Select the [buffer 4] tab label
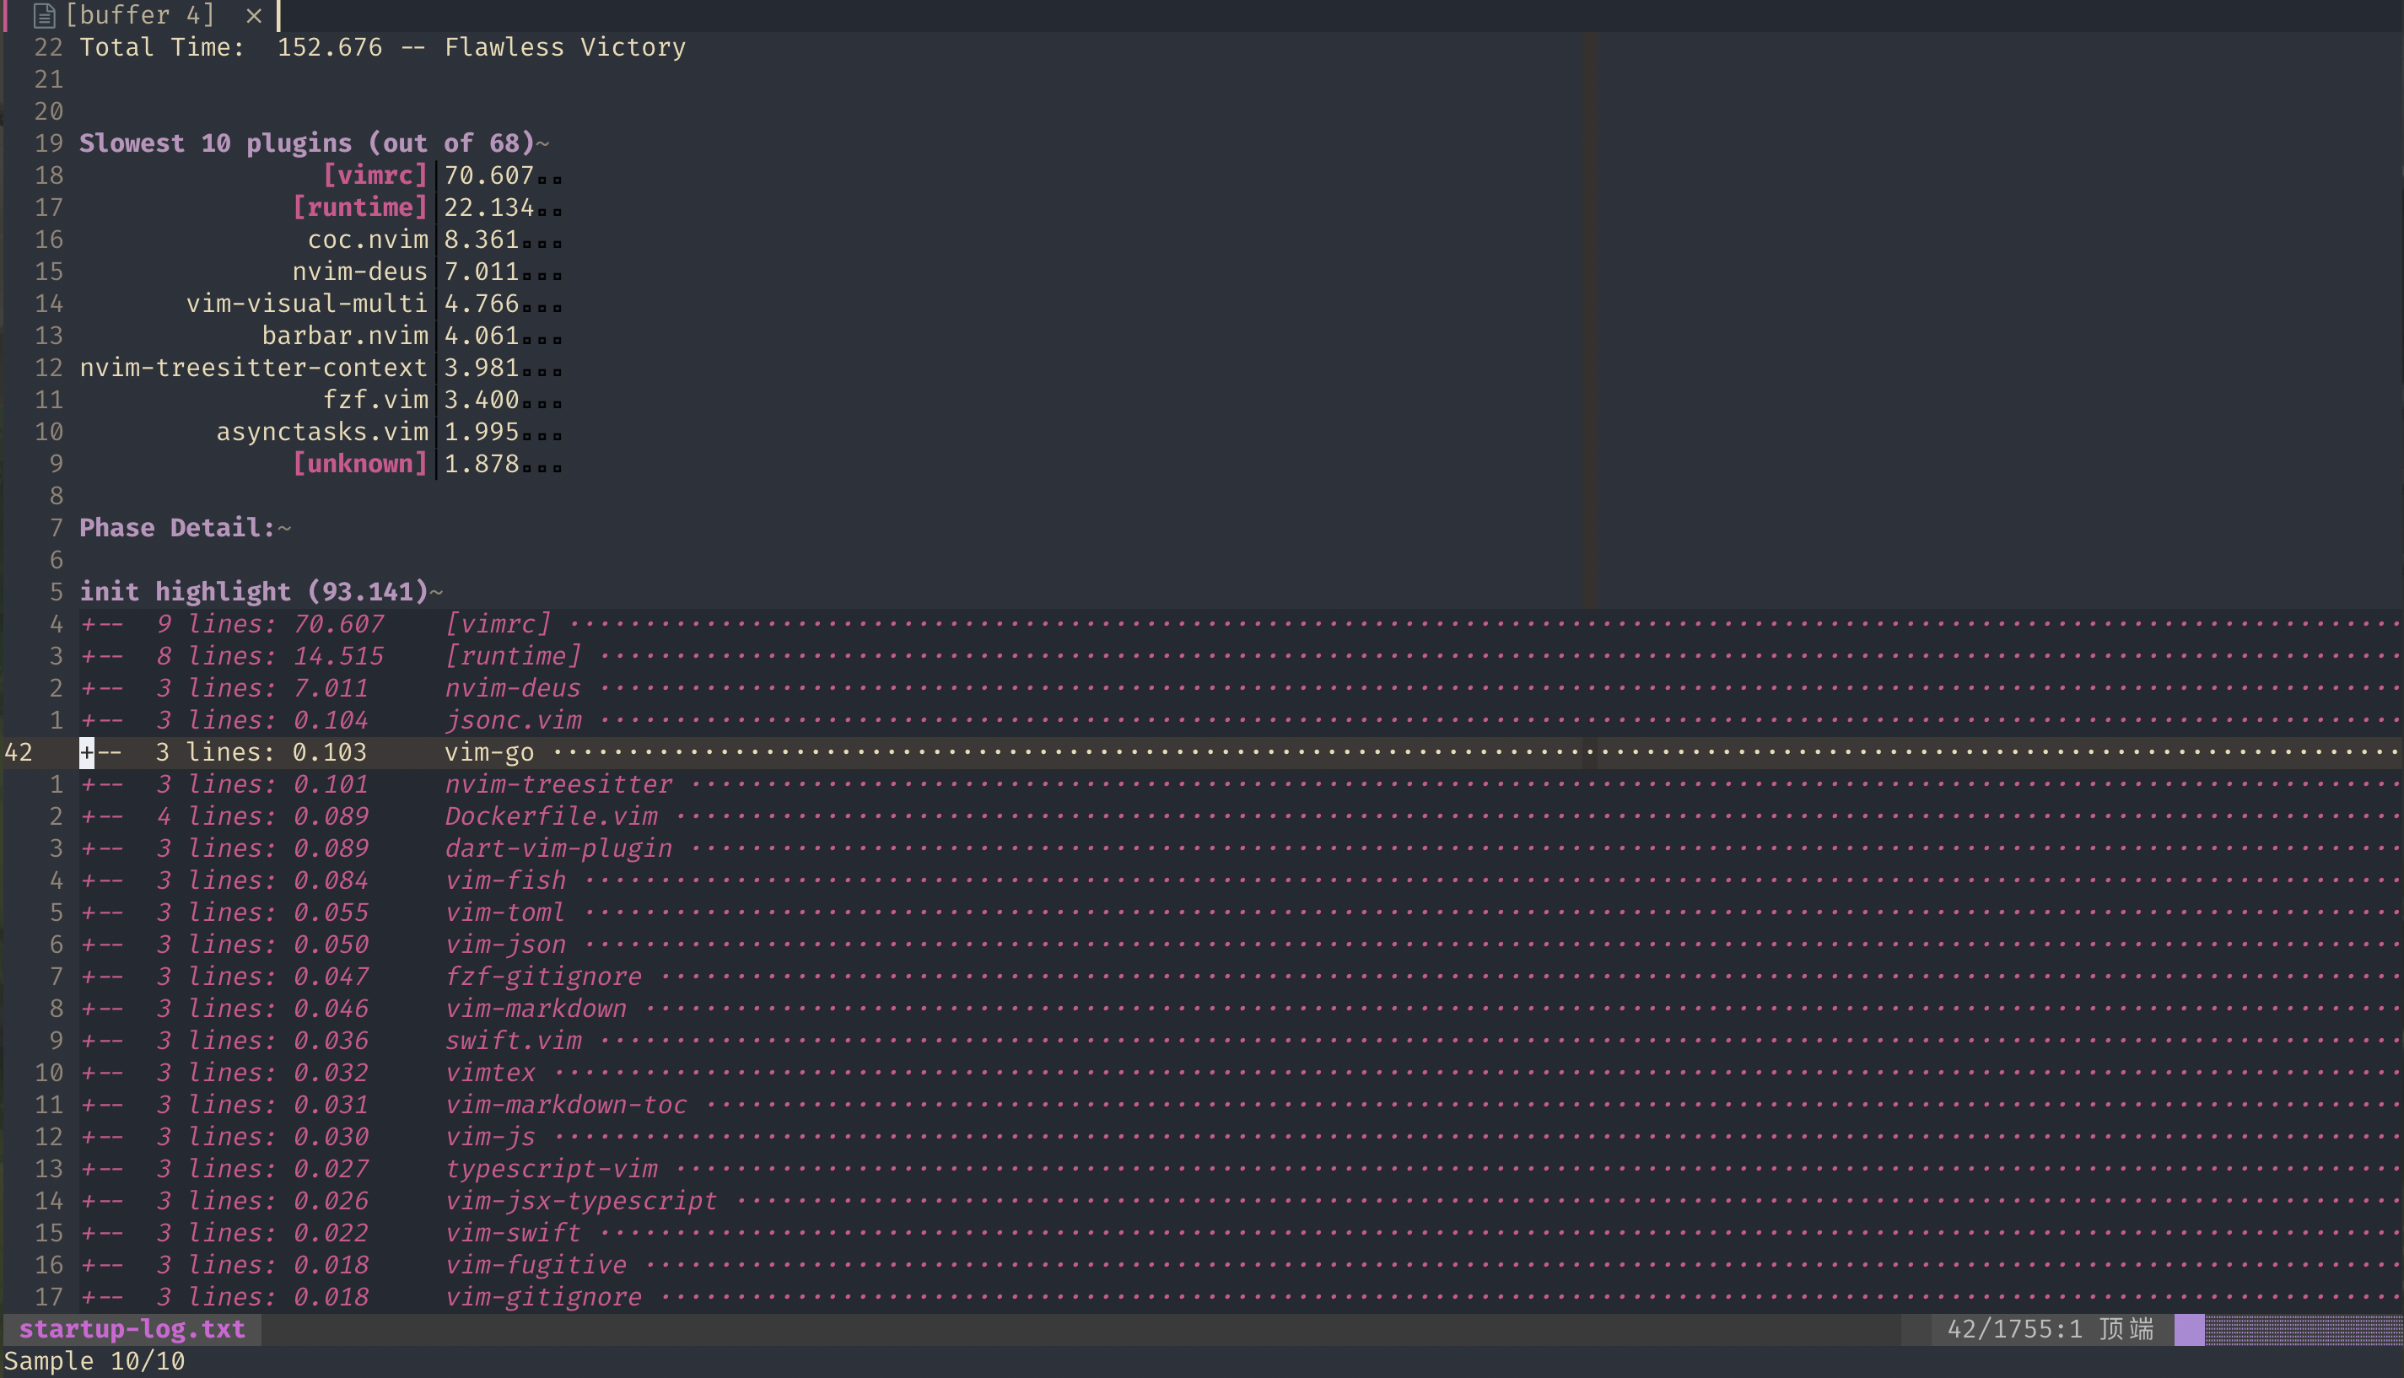This screenshot has width=2404, height=1378. [x=140, y=15]
